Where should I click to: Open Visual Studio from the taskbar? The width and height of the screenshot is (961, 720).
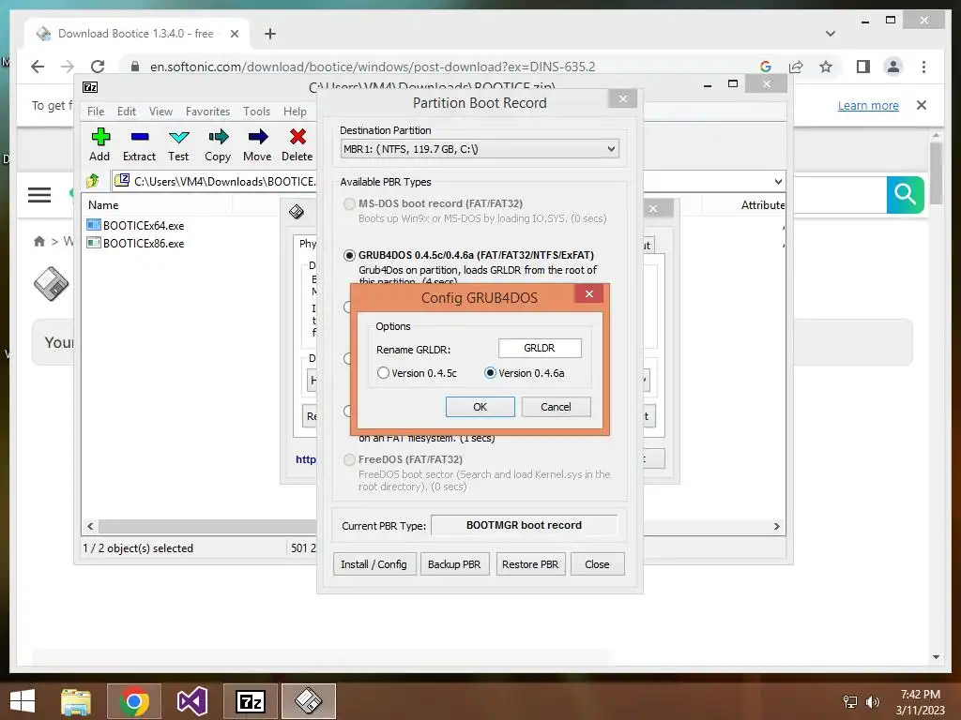192,701
